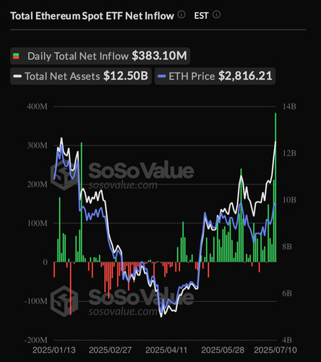
Task: Toggle Daily Total Net Inflow legend
Action: tap(100, 56)
